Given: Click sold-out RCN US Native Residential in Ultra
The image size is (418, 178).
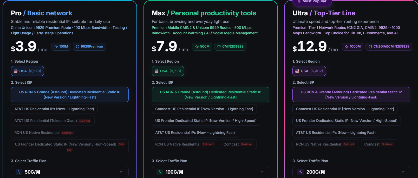Looking at the screenshot, I should [326, 144].
